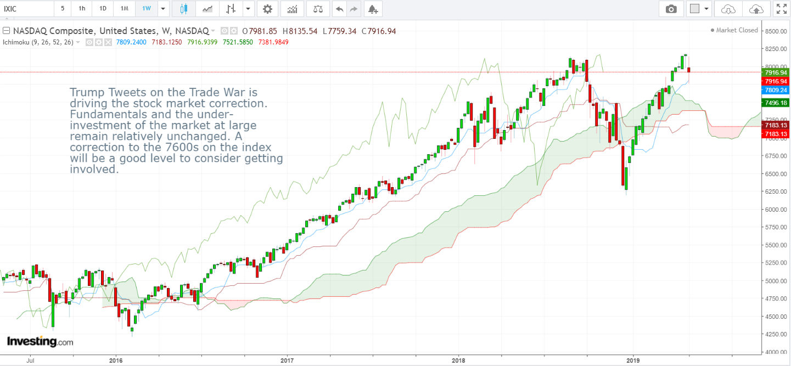Select the Candles chart style icon
This screenshot has height=366, width=791.
coord(183,9)
